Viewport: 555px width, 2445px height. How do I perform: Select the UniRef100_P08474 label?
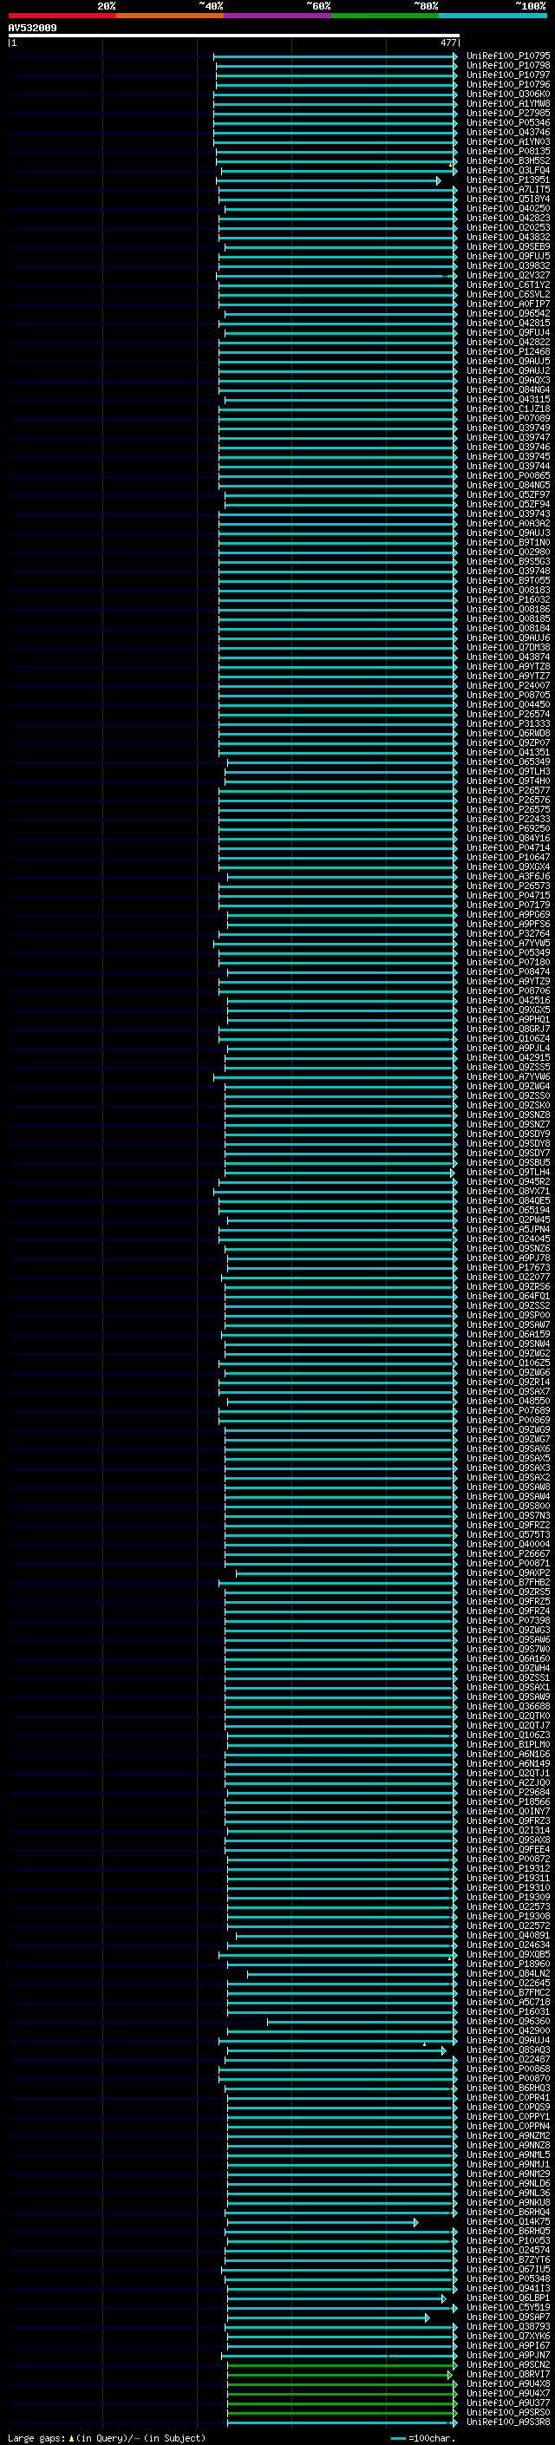coord(507,972)
